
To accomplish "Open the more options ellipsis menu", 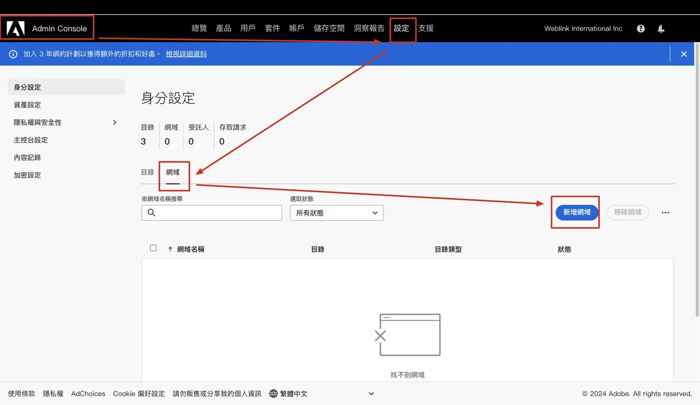I will click(x=665, y=213).
